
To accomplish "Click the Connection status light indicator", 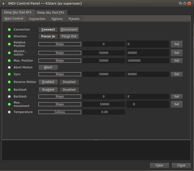I will click(x=9, y=30).
